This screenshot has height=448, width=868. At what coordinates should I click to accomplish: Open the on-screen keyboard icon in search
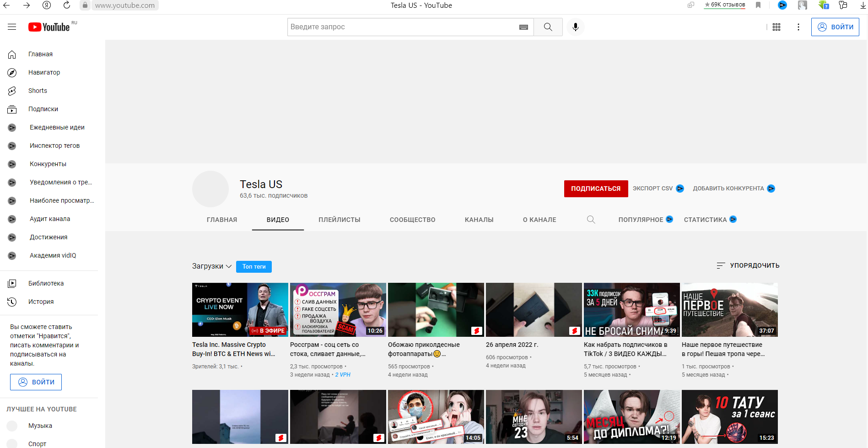[524, 27]
